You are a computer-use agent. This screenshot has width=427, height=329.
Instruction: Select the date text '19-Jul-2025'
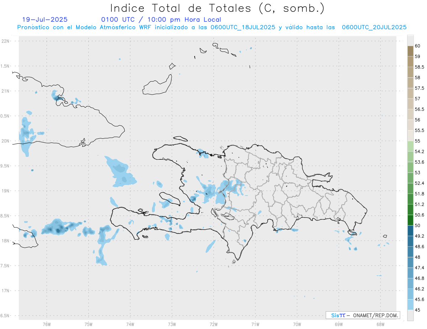coord(45,20)
